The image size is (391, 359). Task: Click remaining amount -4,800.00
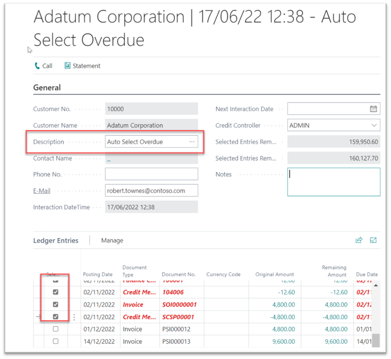[335, 317]
